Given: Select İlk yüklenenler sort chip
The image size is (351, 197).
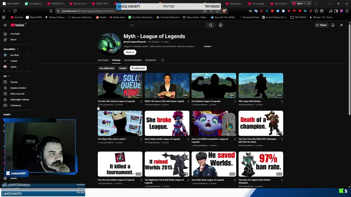Looking at the screenshot, I should (138, 68).
